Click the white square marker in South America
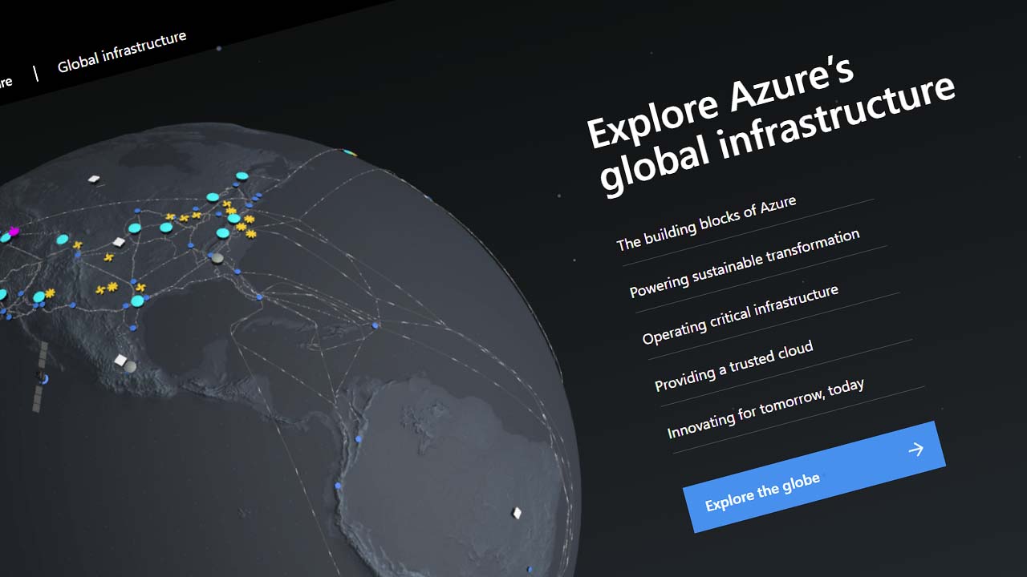Viewport: 1027px width, 577px height. coord(517,513)
